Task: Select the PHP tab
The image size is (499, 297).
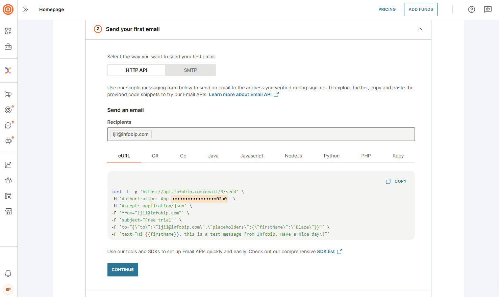Action: coord(366,156)
